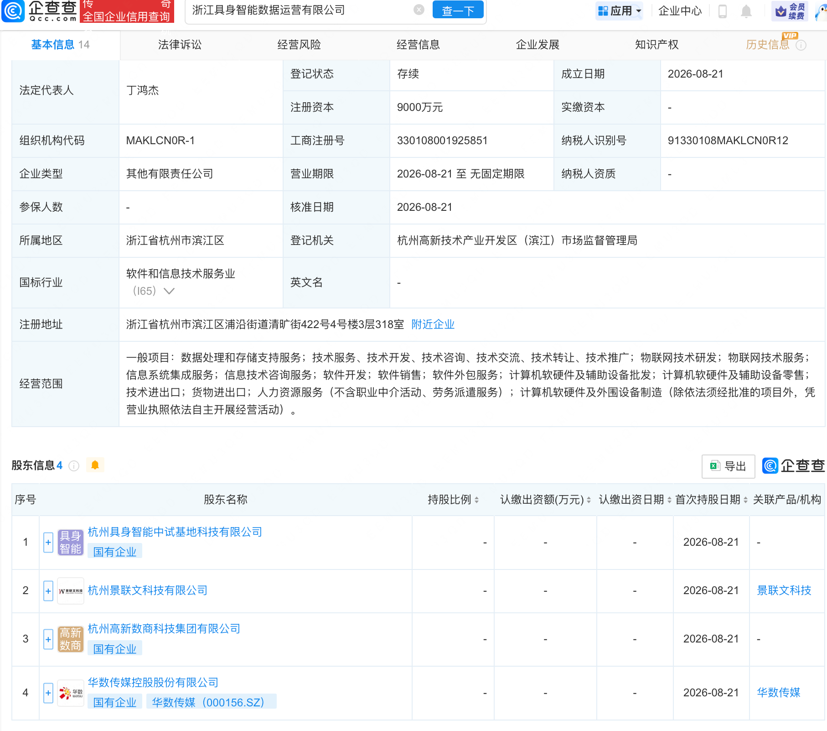Open 杭州具身智能中试基地科技有限公司 link
Viewport: 827px width, 731px height.
click(175, 532)
